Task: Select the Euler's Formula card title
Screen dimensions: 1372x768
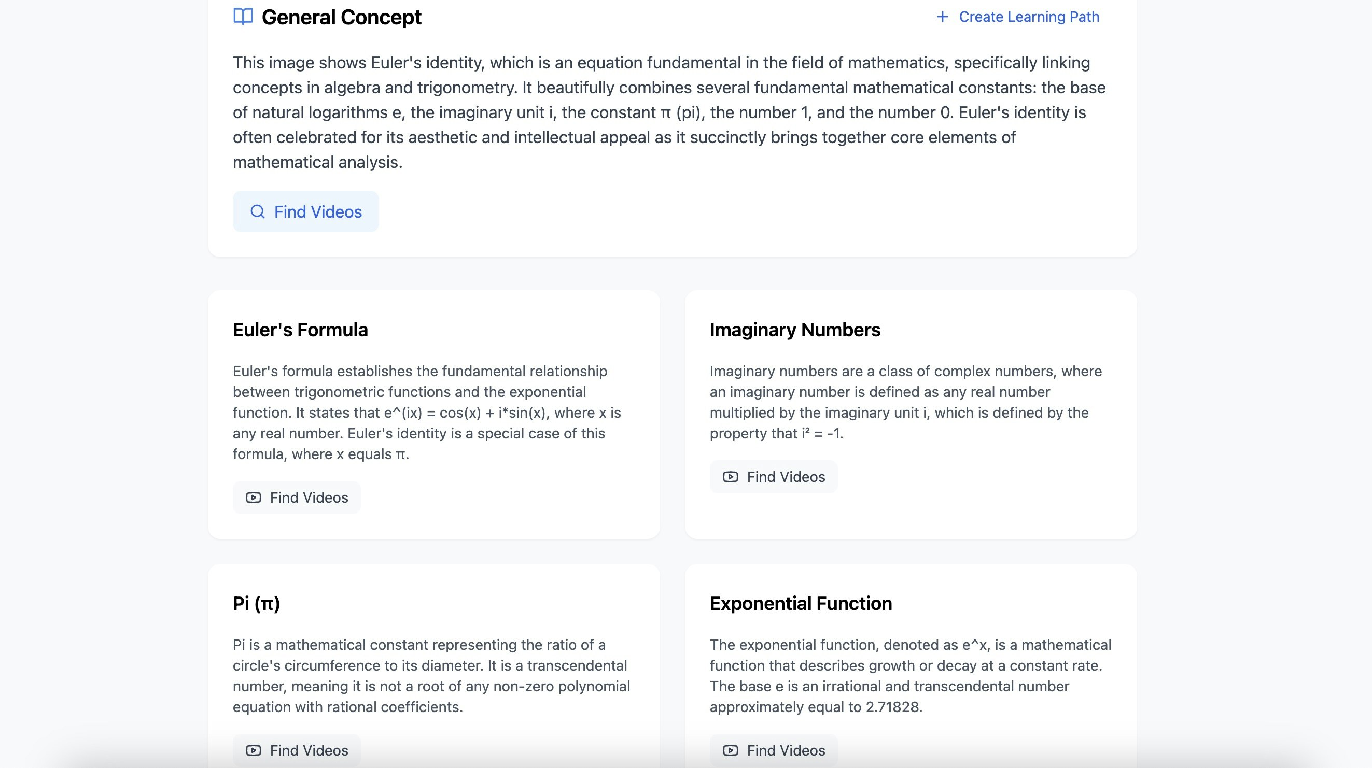Action: pyautogui.click(x=300, y=330)
